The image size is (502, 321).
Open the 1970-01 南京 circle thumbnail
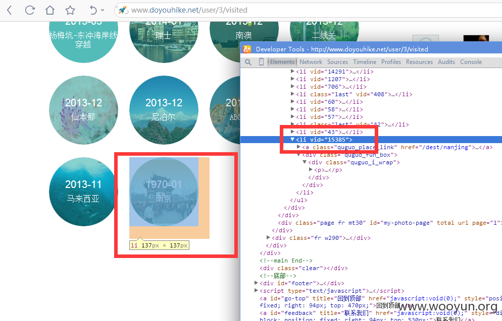(x=164, y=191)
